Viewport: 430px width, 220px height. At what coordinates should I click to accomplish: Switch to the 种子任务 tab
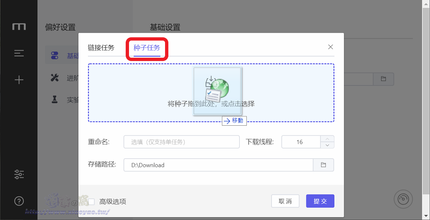(147, 47)
